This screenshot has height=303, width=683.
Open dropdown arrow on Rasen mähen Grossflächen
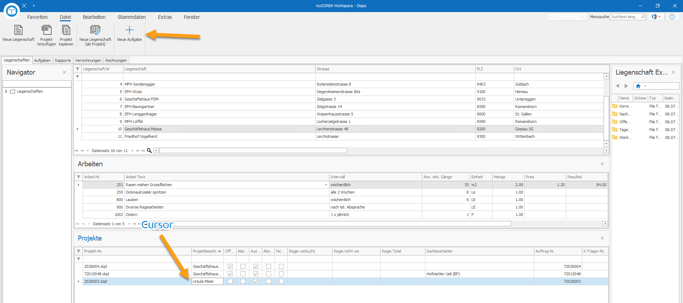pyautogui.click(x=326, y=185)
